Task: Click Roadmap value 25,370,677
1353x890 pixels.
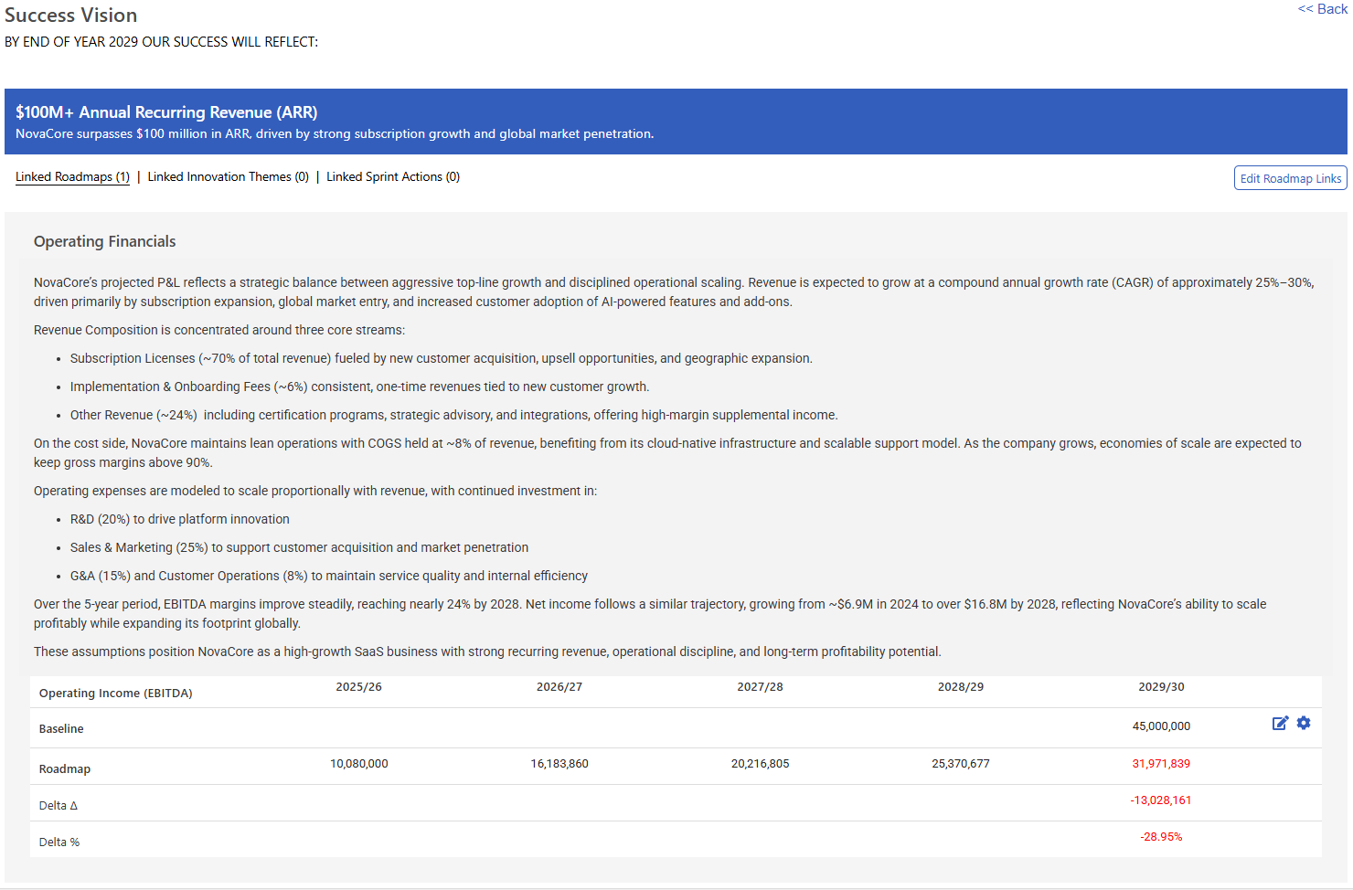Action: [960, 764]
